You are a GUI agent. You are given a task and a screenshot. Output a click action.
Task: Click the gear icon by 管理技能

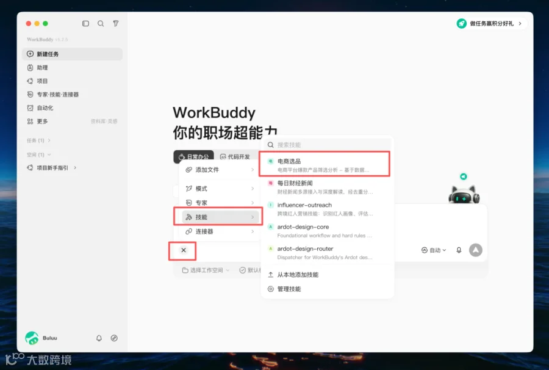click(x=271, y=289)
